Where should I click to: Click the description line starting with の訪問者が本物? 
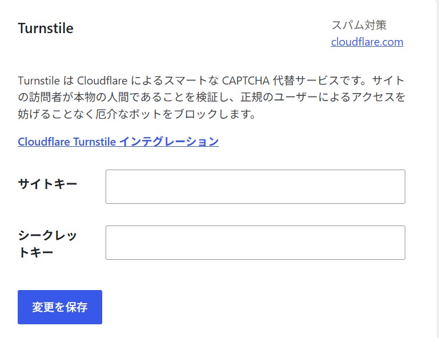coord(212,97)
